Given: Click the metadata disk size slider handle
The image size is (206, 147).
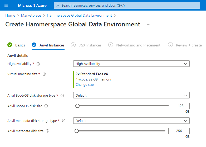Looking at the screenshot, I should pyautogui.click(x=77, y=131).
